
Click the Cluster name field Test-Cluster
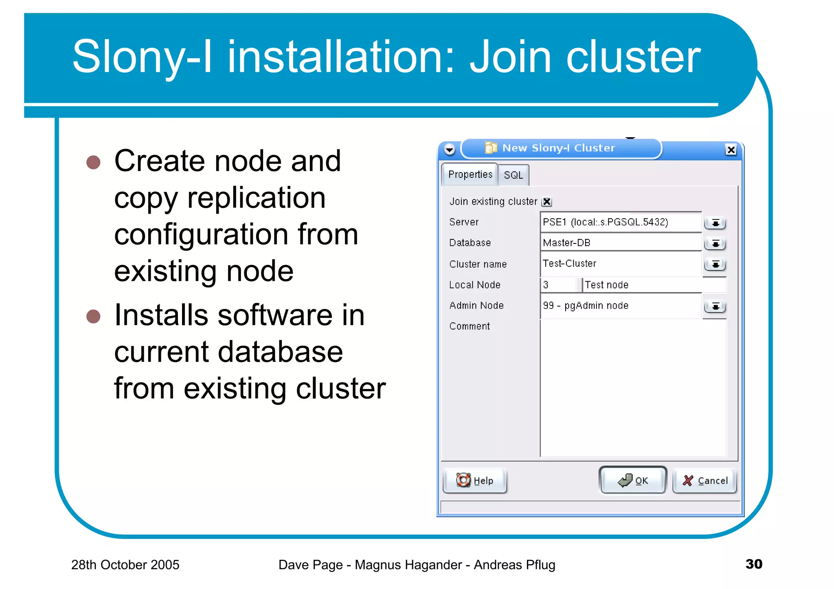click(x=621, y=264)
